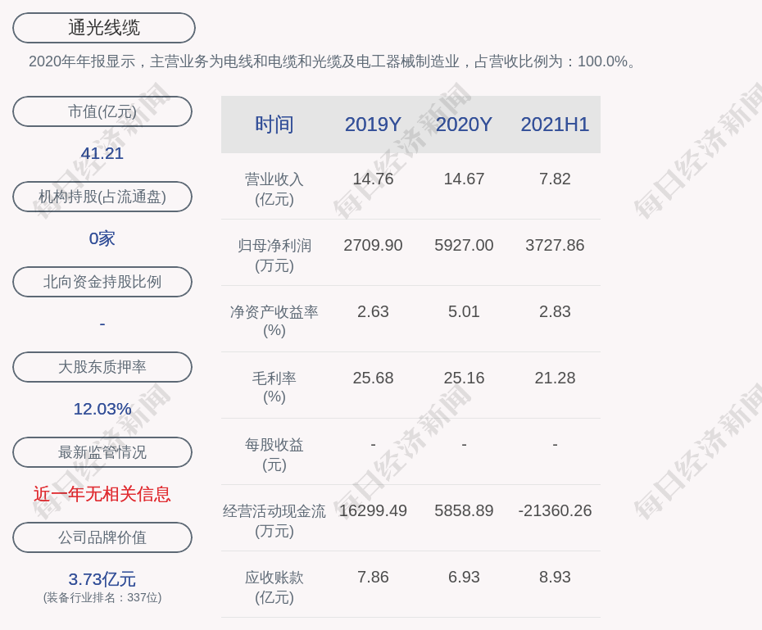Click the net profit value 5927.00
This screenshot has height=630, width=762.
(464, 245)
